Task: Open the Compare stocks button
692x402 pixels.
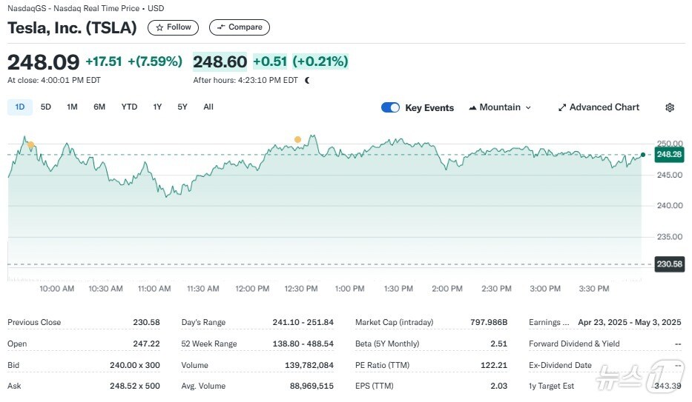Action: tap(240, 27)
